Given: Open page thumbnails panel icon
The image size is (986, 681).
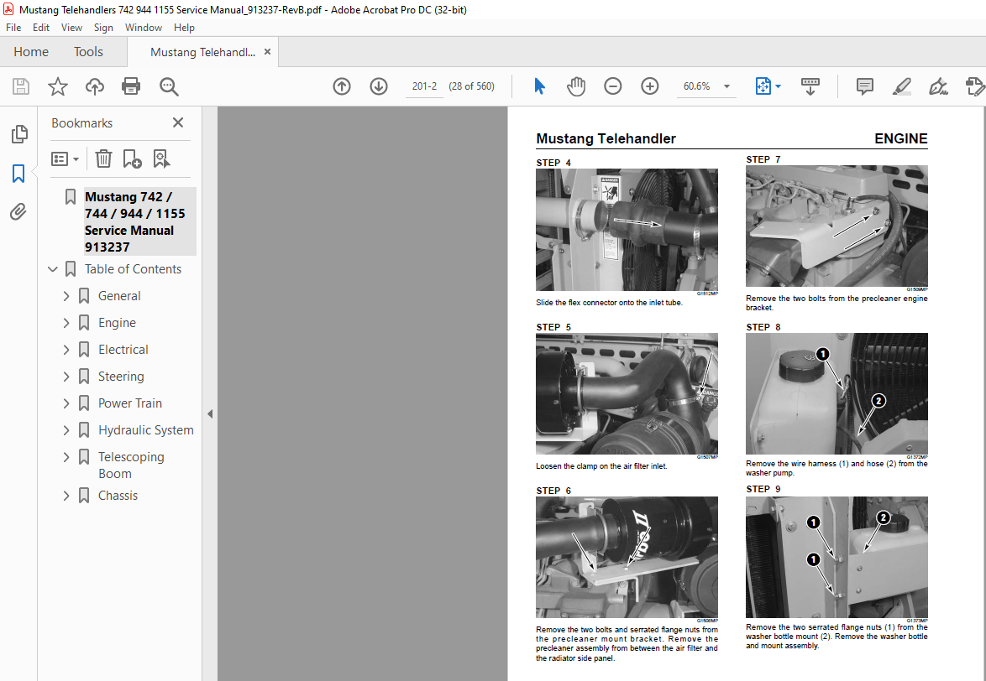Looking at the screenshot, I should point(18,133).
